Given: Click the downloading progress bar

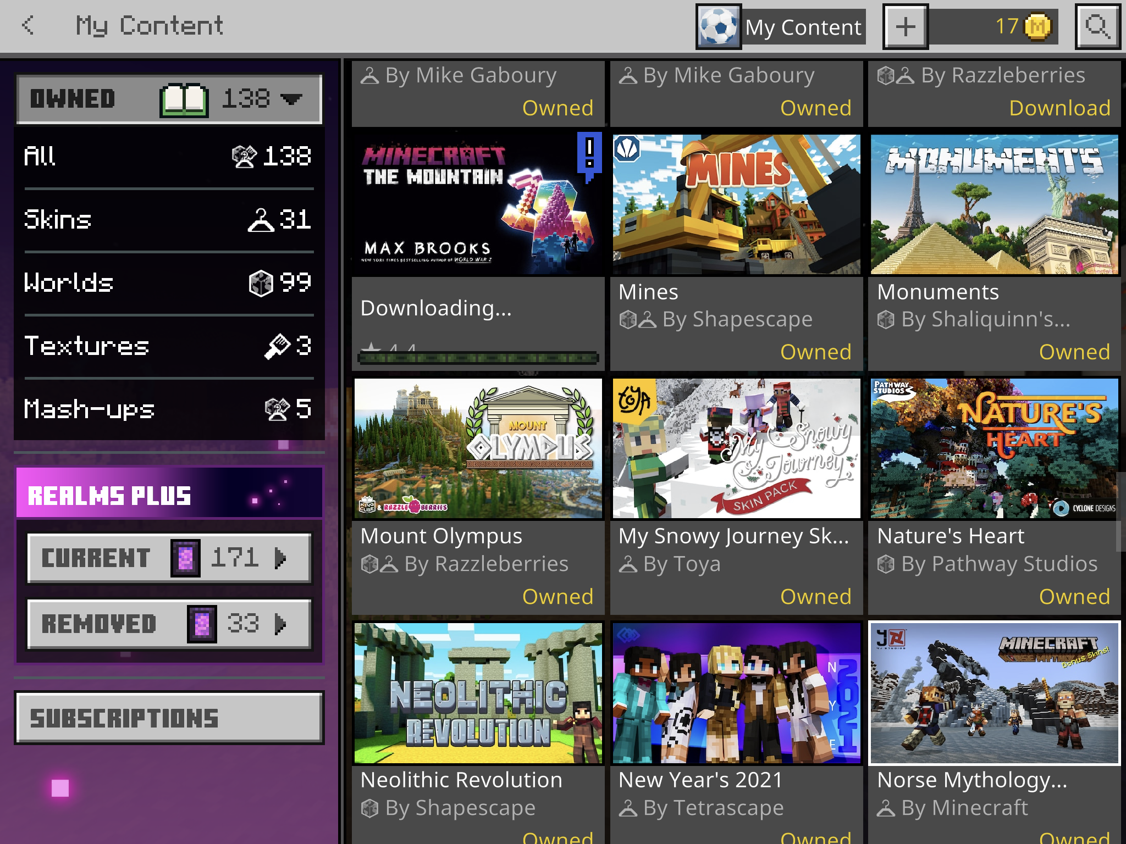Looking at the screenshot, I should pyautogui.click(x=477, y=358).
